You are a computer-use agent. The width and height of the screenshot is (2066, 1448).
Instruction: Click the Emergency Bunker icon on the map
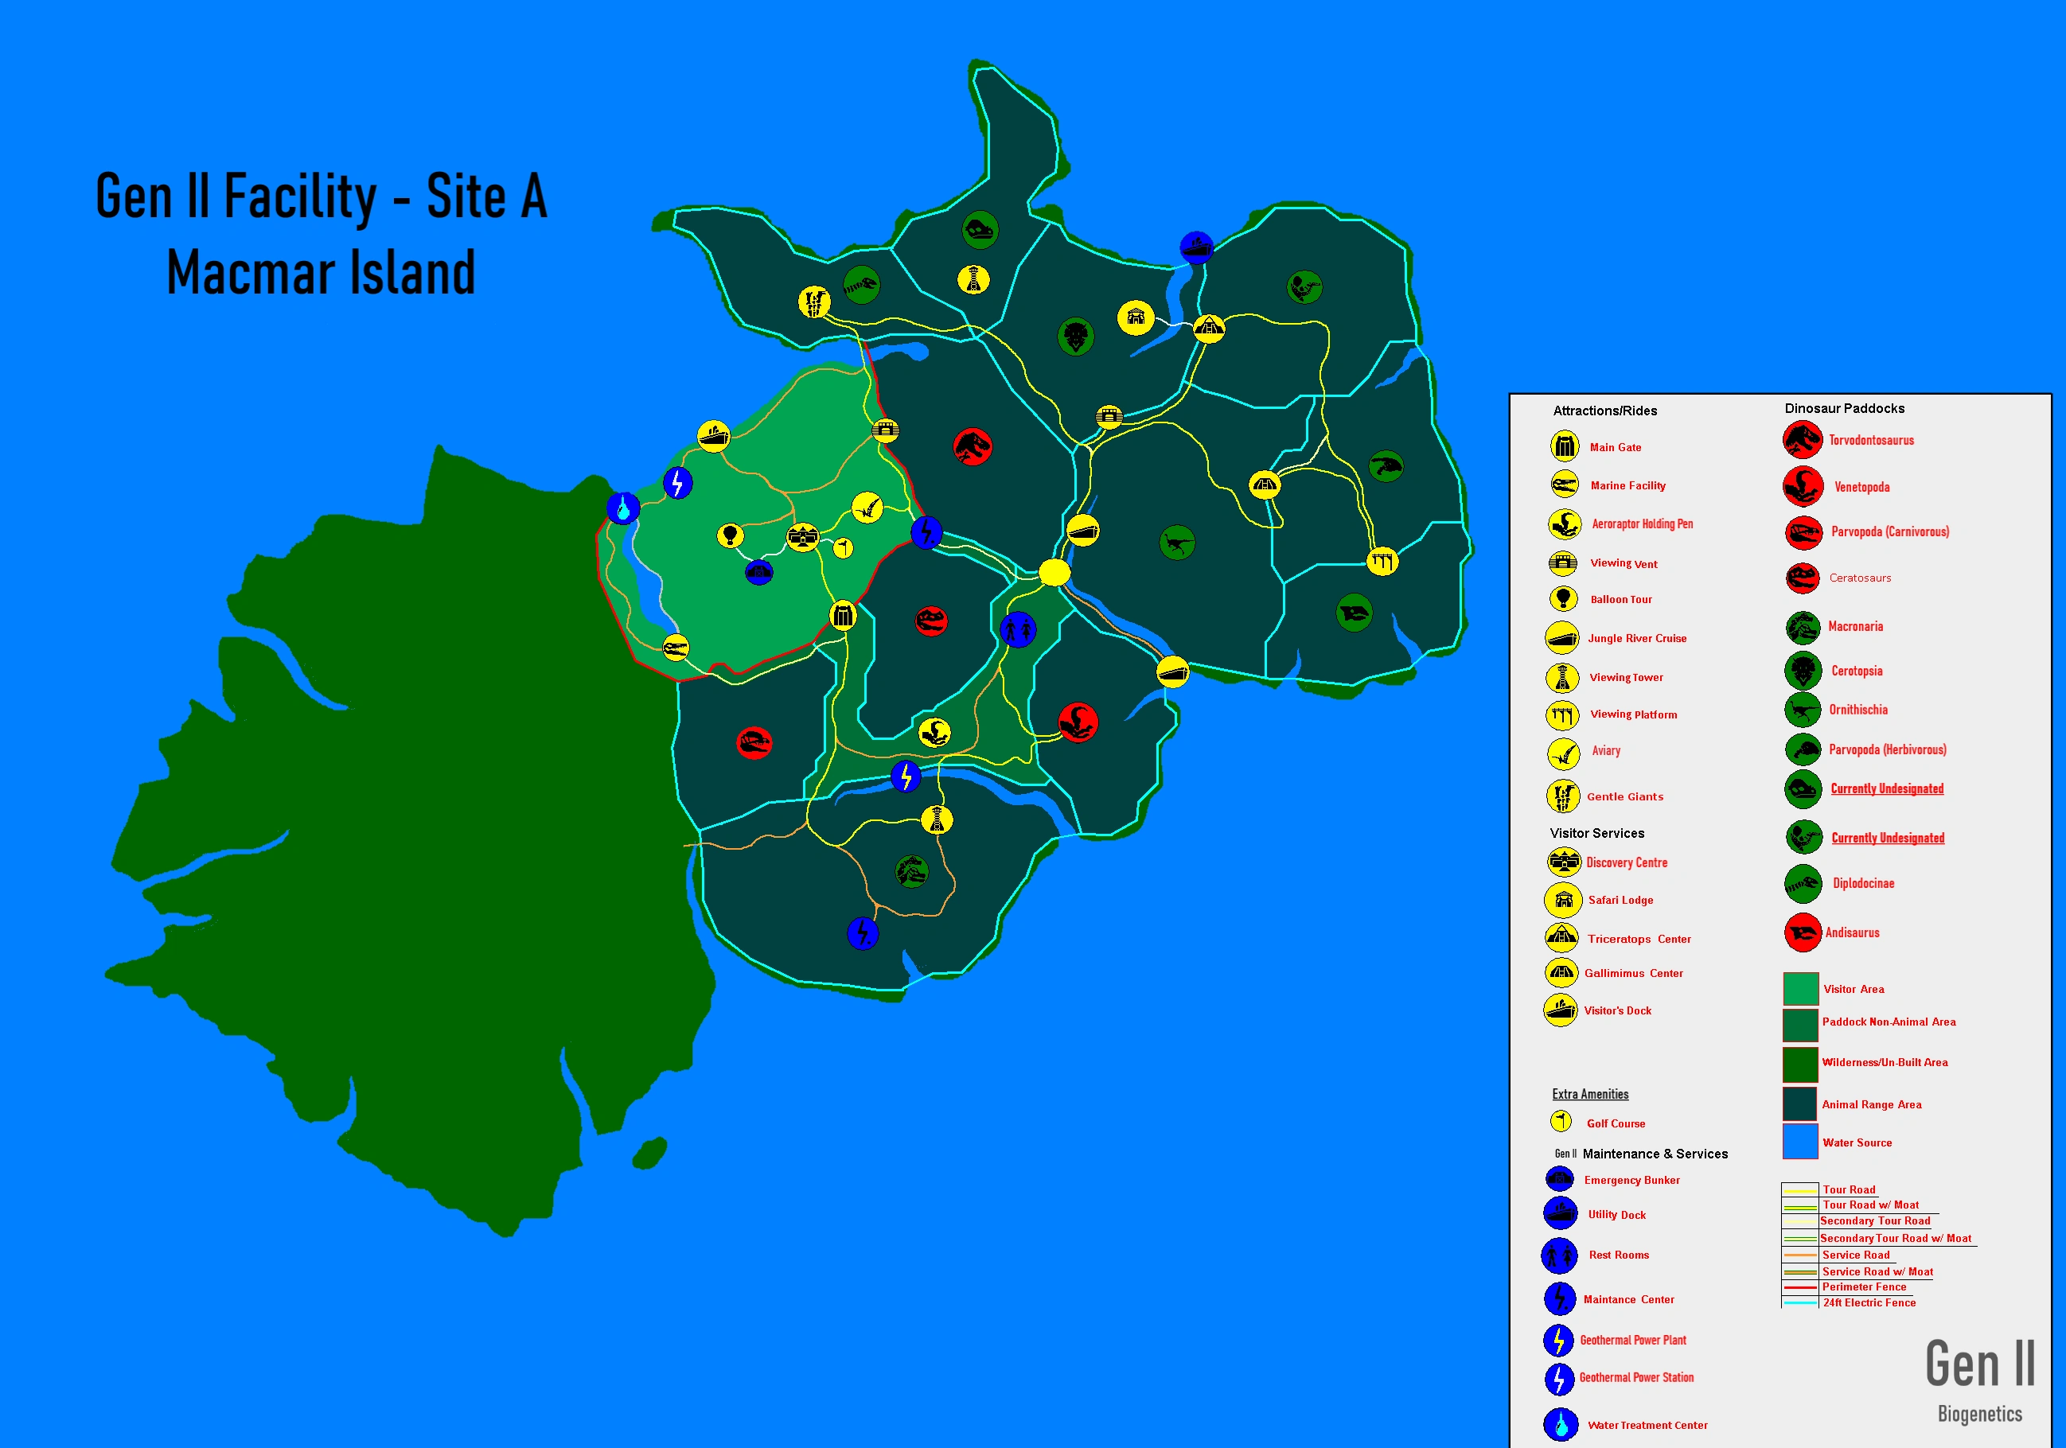pyautogui.click(x=758, y=572)
